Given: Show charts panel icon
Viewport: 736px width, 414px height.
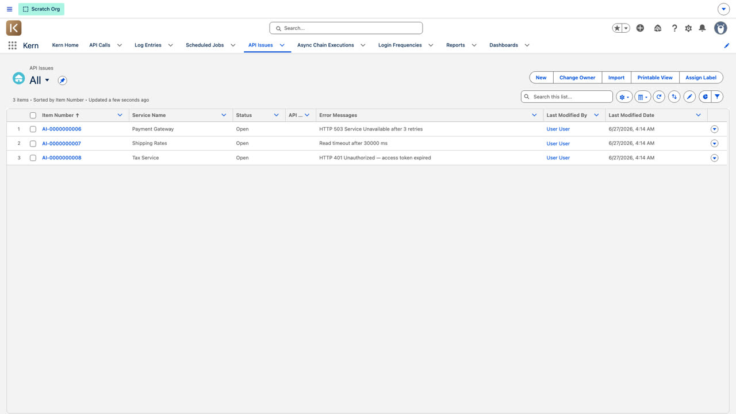Looking at the screenshot, I should pyautogui.click(x=705, y=97).
